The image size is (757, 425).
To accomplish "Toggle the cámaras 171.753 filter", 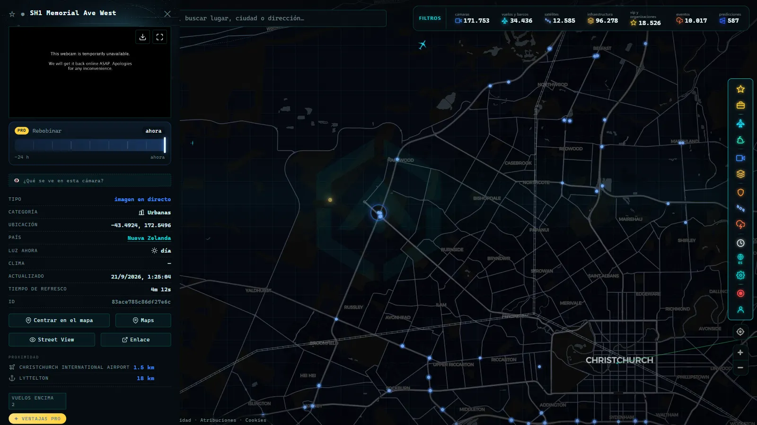I will pyautogui.click(x=472, y=18).
